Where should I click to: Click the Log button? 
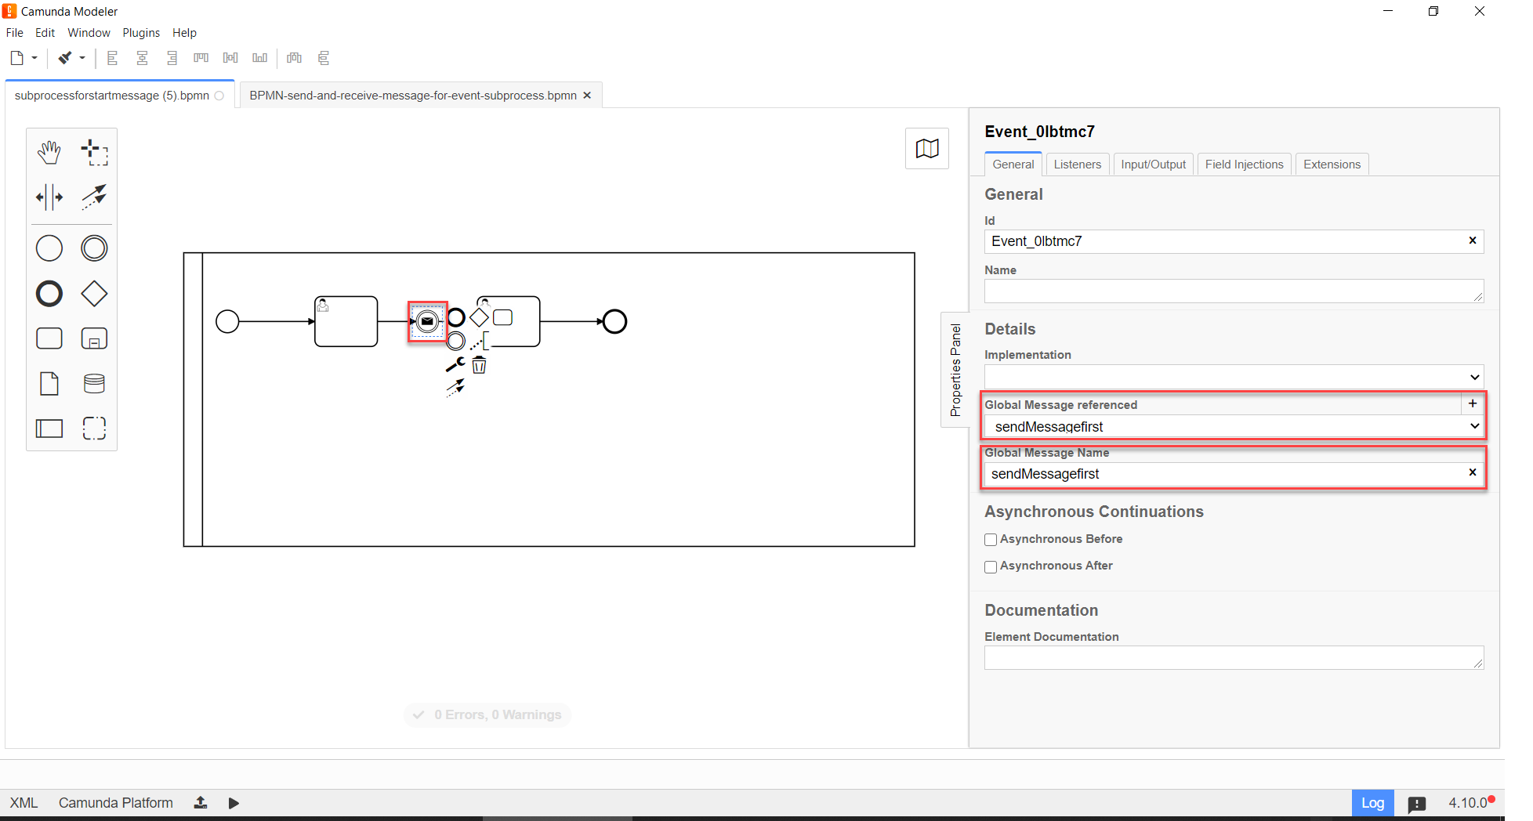[x=1372, y=803]
